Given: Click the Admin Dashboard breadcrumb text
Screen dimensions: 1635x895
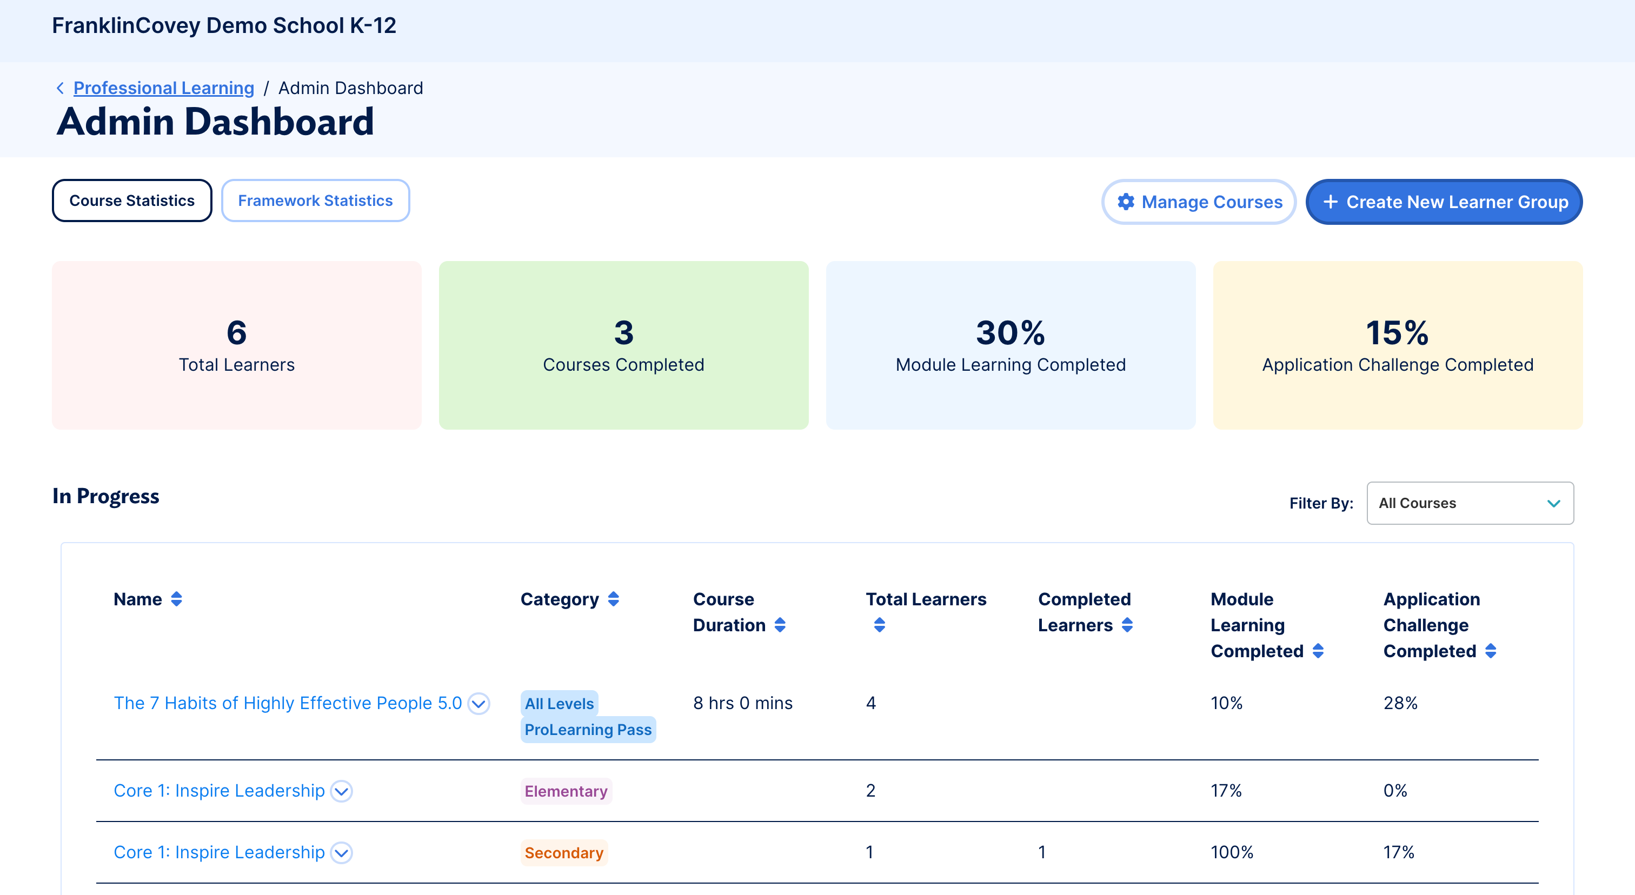Looking at the screenshot, I should (351, 88).
